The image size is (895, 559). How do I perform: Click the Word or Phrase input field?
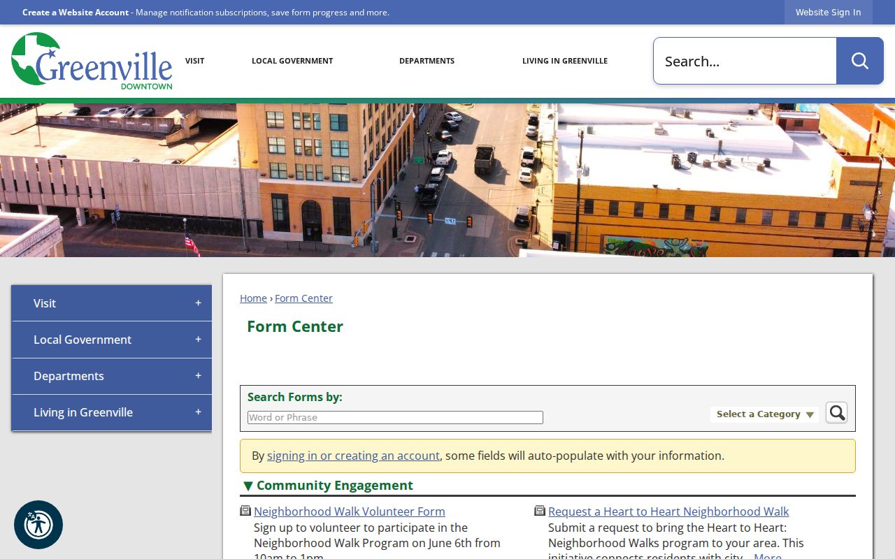[395, 417]
